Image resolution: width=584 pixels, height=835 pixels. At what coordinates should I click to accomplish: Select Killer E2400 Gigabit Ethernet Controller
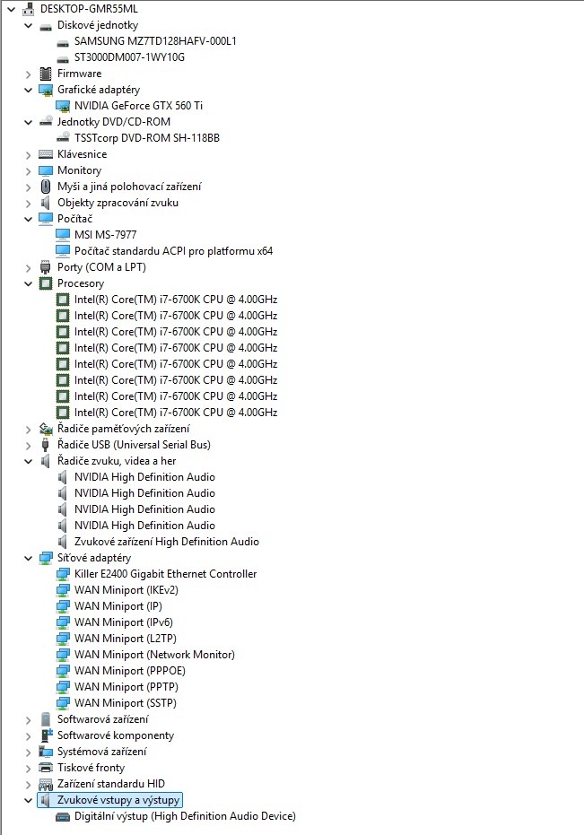click(x=166, y=574)
